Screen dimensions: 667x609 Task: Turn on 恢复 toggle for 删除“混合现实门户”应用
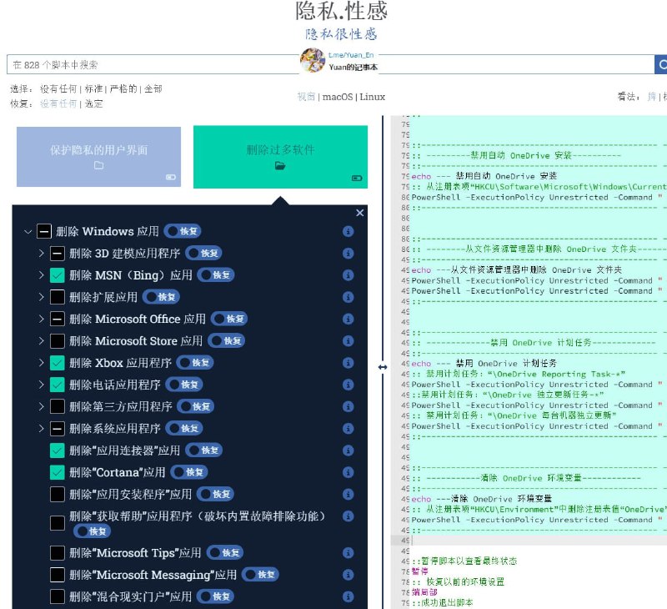pyautogui.click(x=216, y=596)
